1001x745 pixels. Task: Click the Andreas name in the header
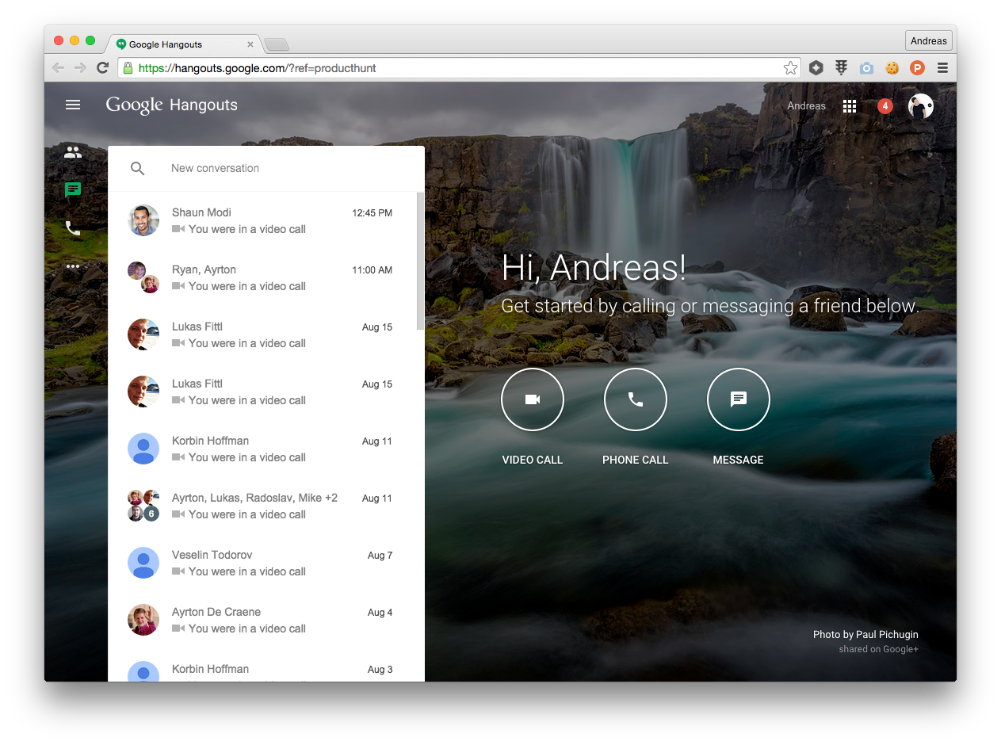(x=806, y=106)
